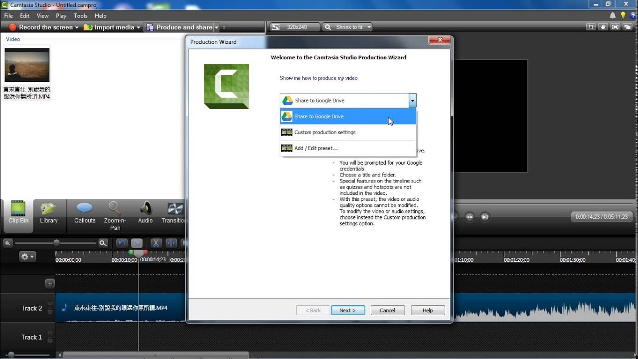The image size is (638, 359).
Task: Open the Help menu
Action: click(x=101, y=16)
